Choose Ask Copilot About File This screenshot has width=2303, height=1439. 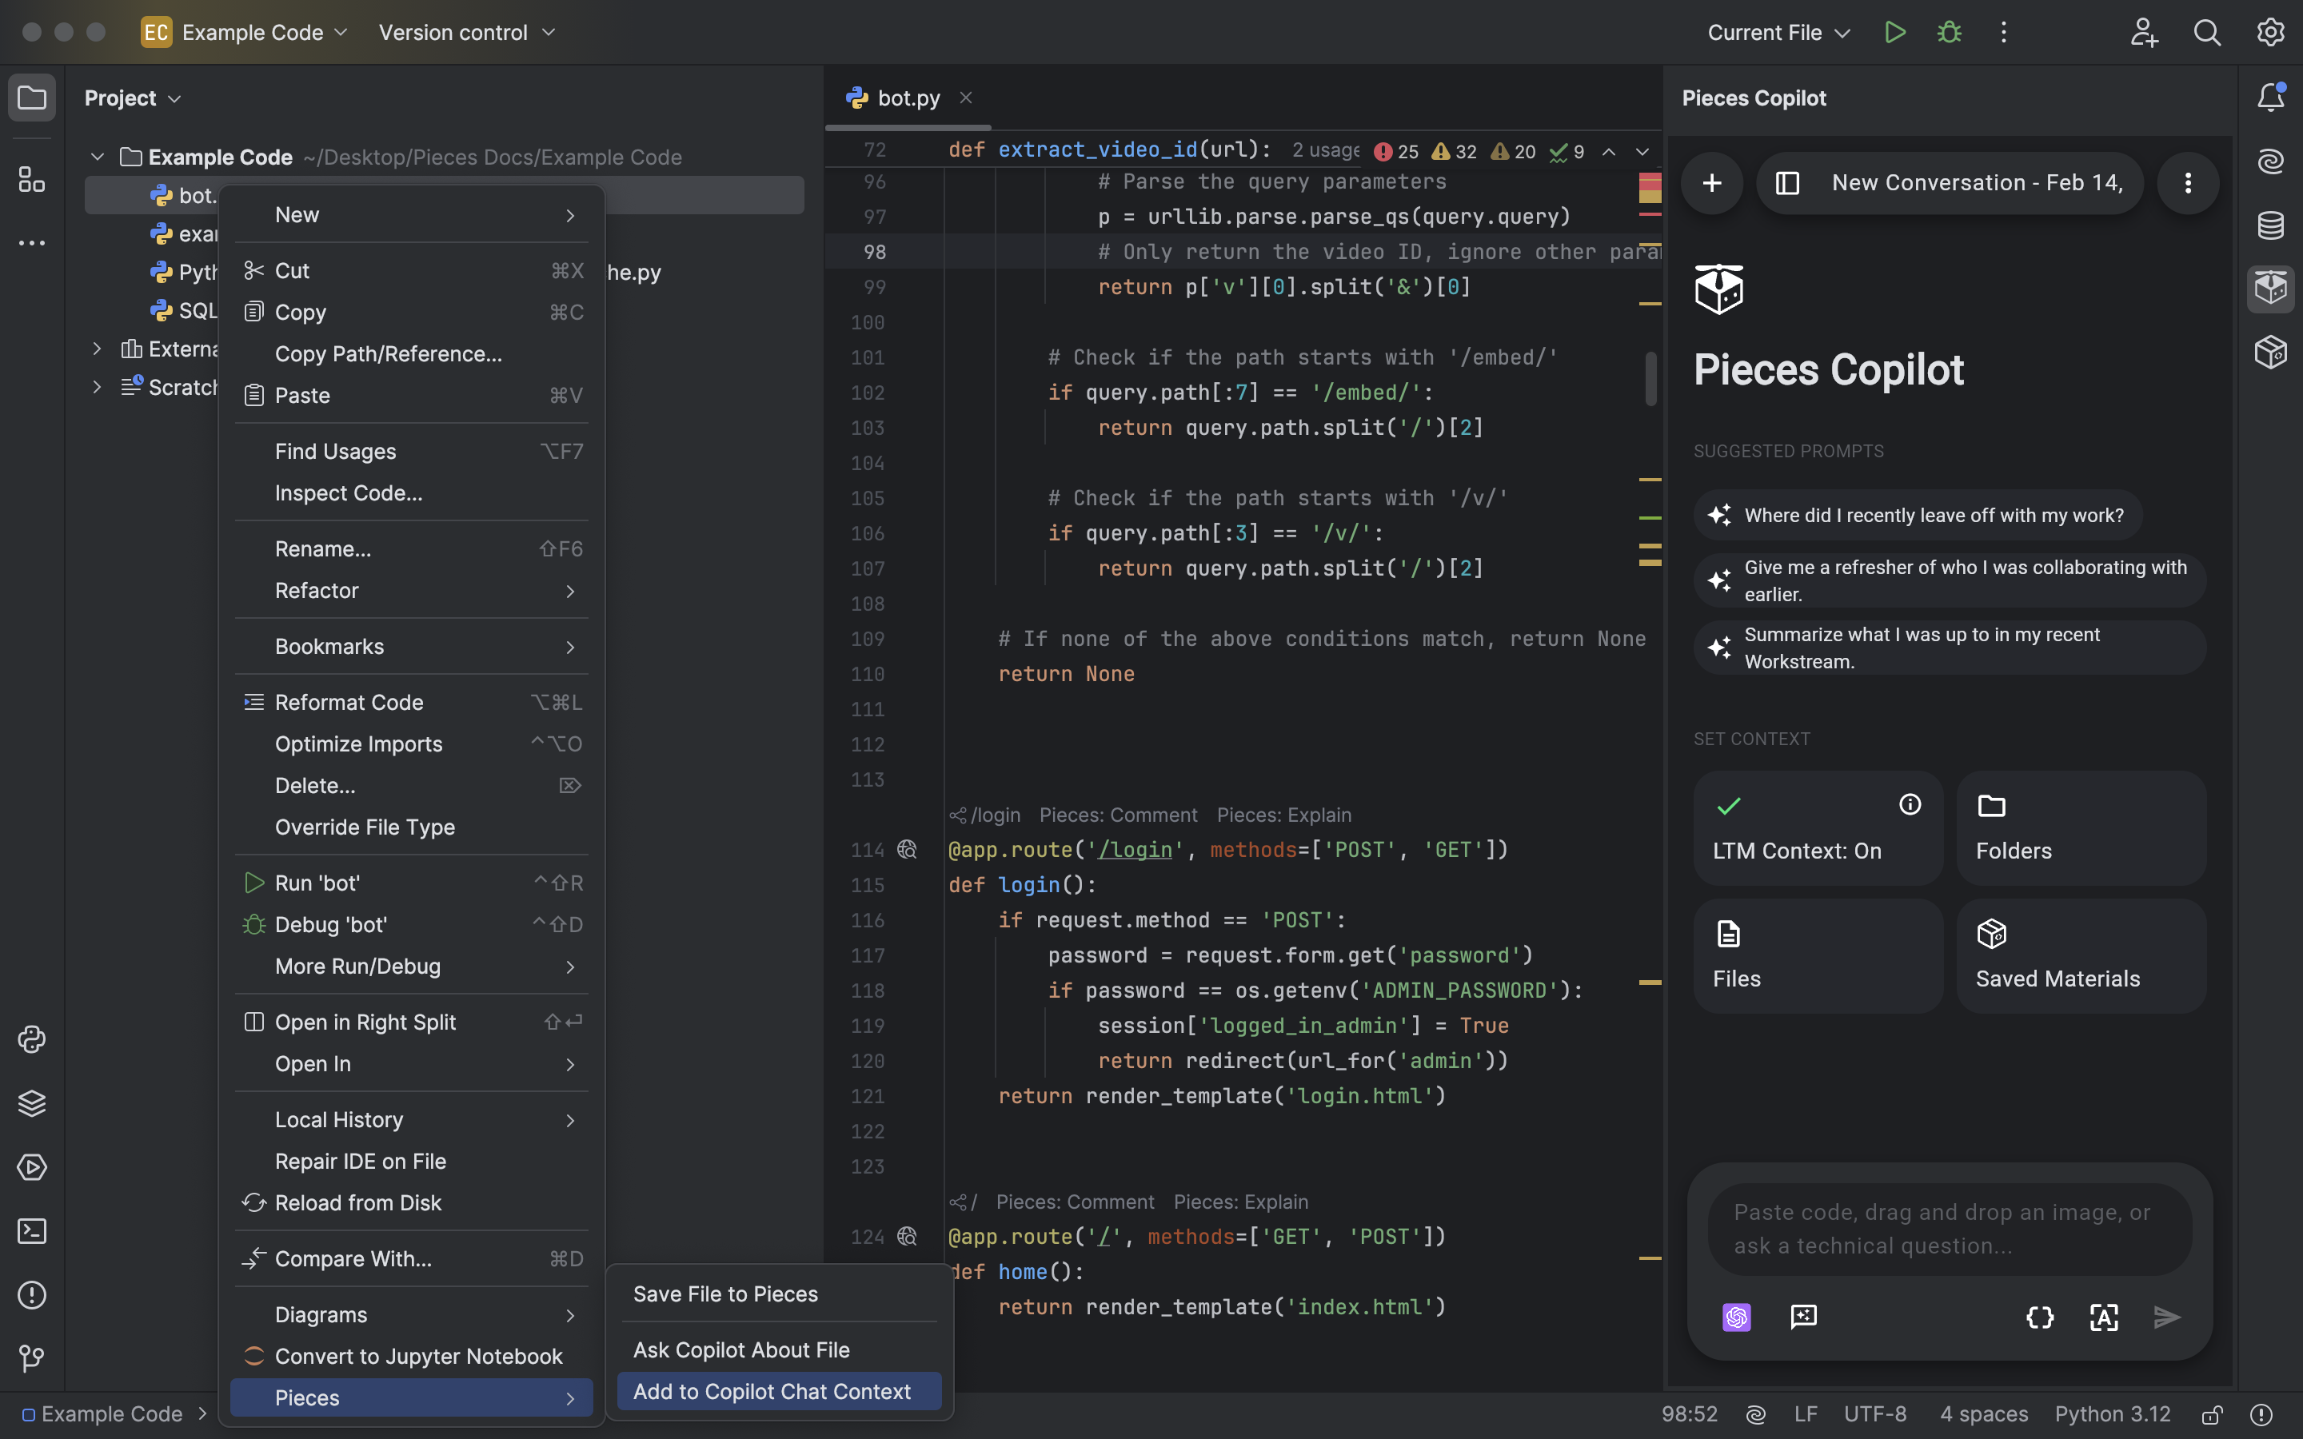pos(780,1349)
